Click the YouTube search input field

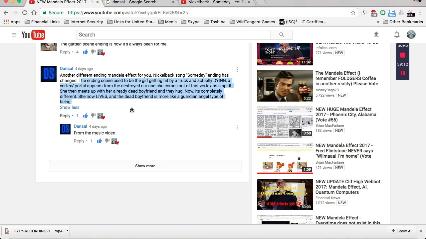173,35
